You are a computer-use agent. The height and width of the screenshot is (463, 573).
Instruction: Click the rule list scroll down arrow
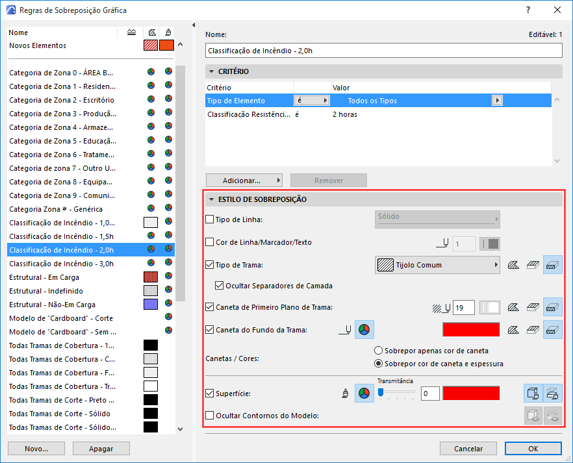coord(180,429)
